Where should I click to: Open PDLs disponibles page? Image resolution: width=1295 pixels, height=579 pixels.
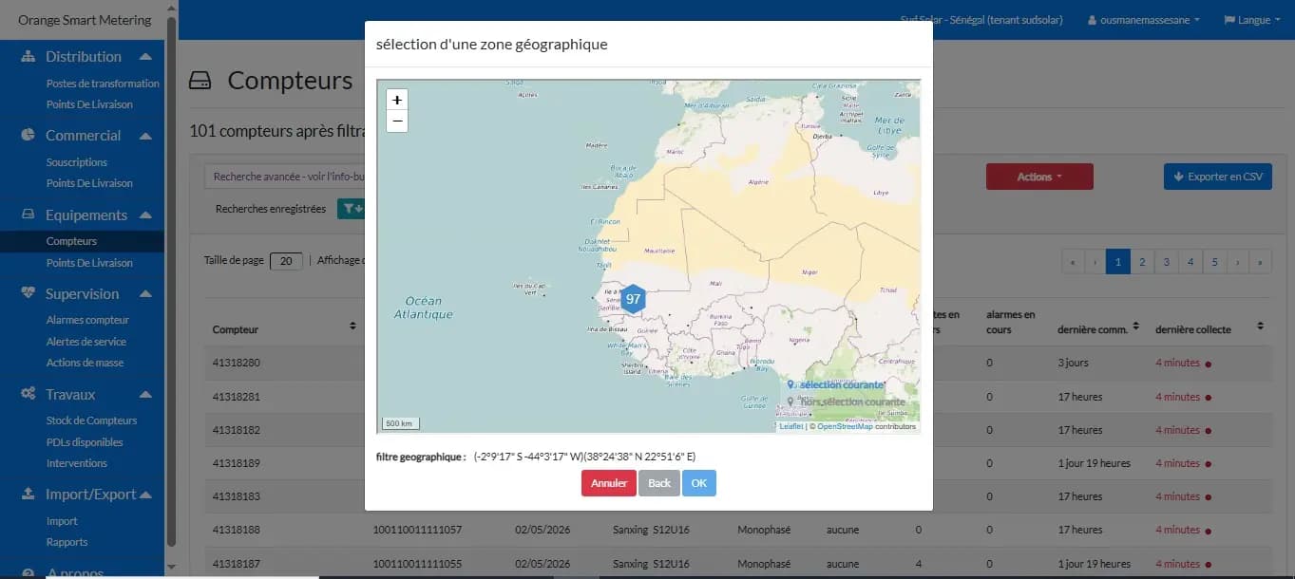tap(85, 442)
